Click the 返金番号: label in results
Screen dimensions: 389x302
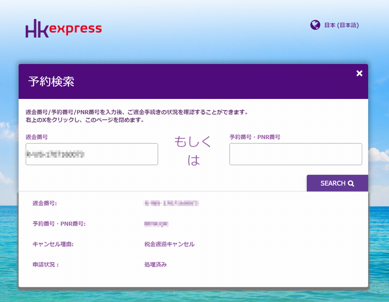45,203
